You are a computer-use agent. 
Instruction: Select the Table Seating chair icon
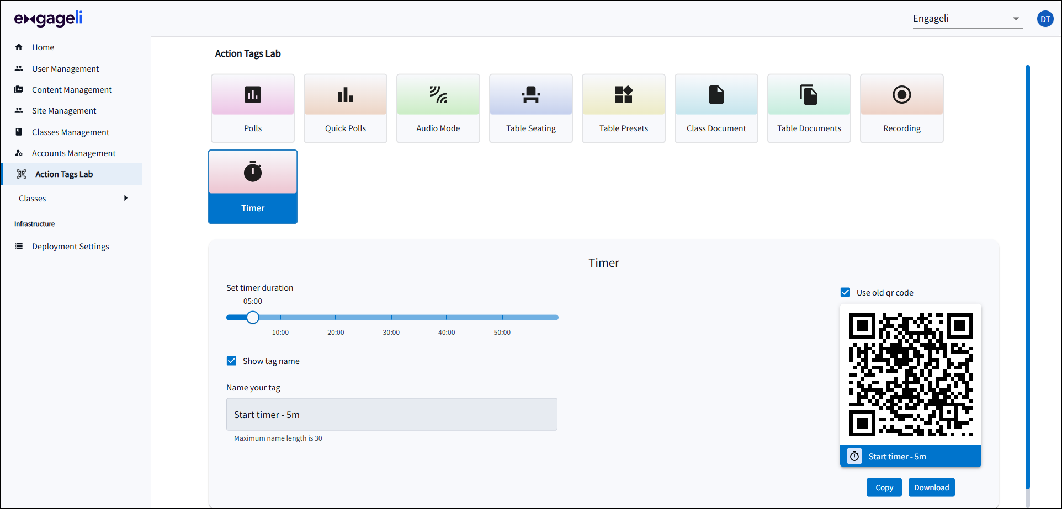click(x=531, y=95)
